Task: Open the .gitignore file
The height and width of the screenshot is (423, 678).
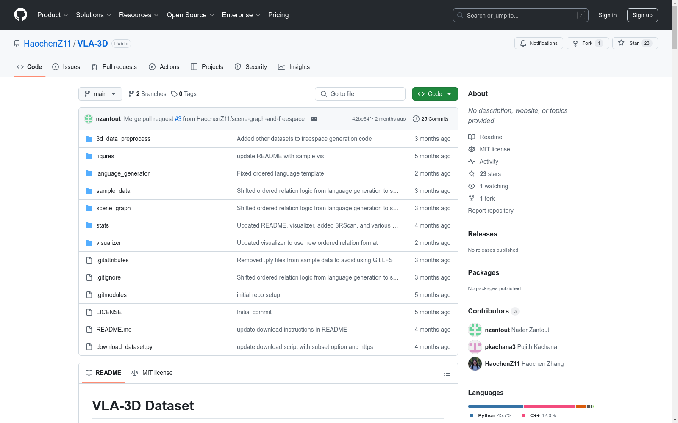Action: [x=108, y=277]
